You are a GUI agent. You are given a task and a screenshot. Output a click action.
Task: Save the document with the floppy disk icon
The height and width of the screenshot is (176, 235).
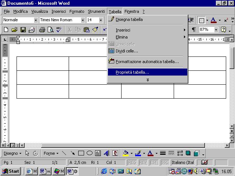coord(23,30)
